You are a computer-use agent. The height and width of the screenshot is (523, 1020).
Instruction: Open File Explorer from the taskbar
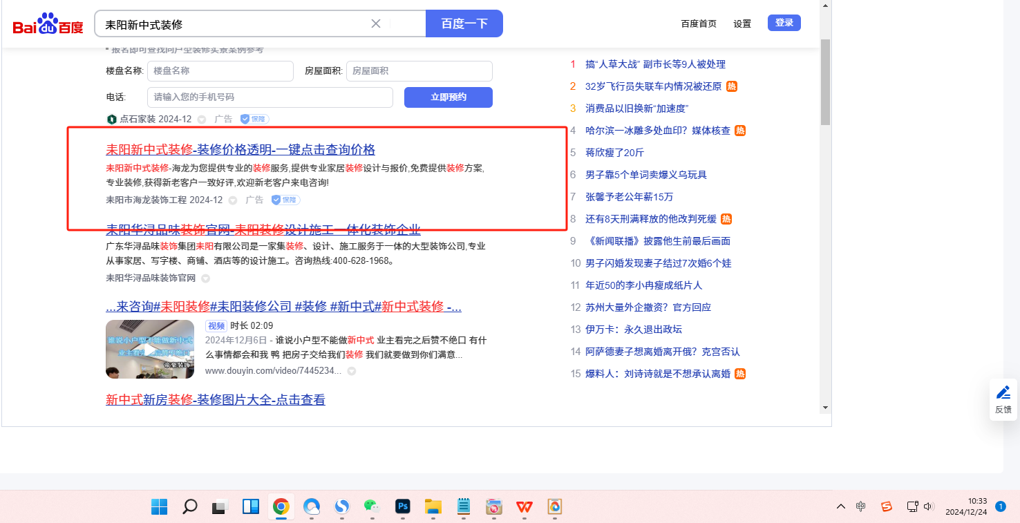433,506
